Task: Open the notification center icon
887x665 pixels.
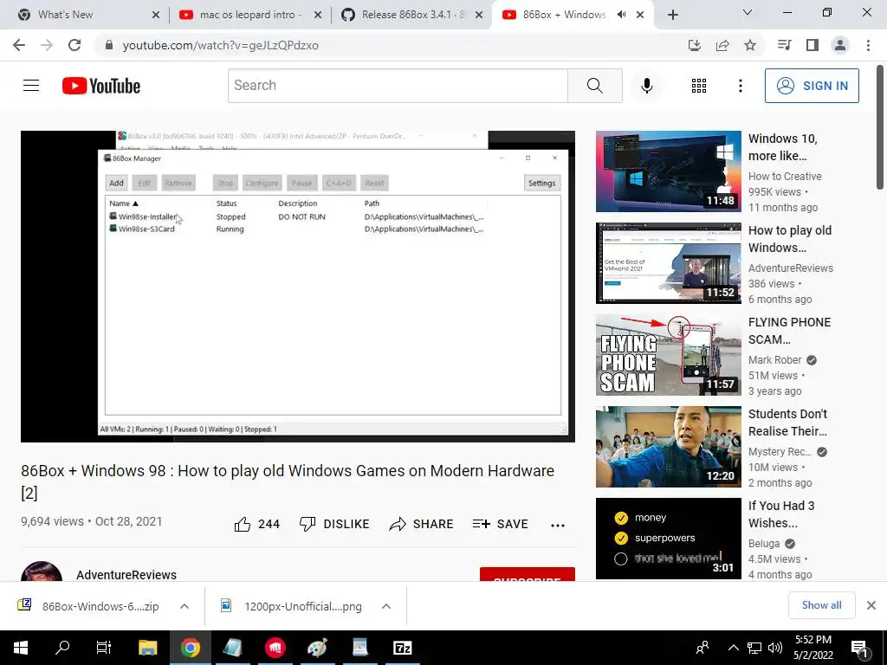Action: (x=859, y=648)
